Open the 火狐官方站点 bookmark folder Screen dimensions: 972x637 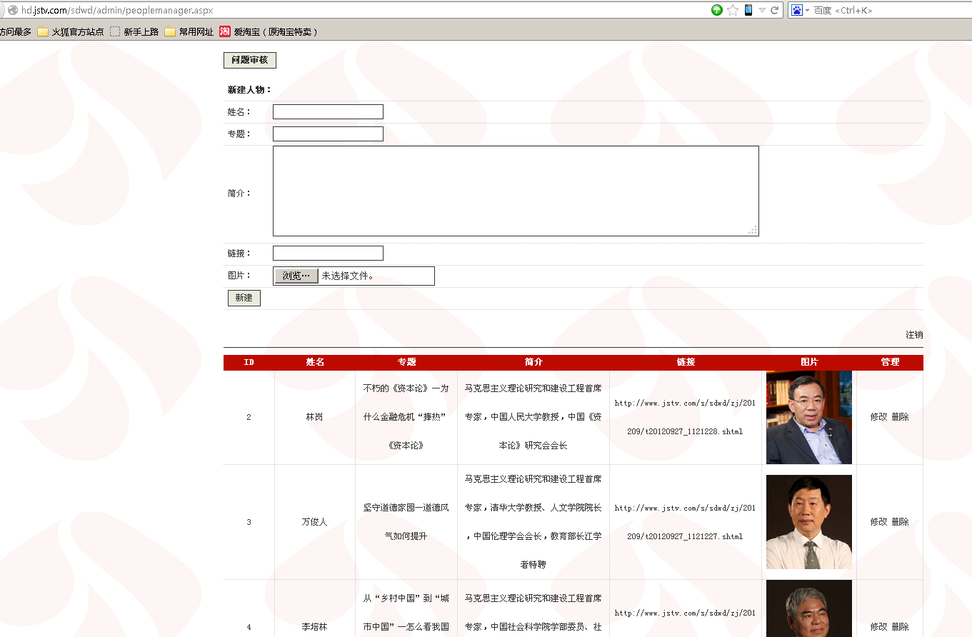pyautogui.click(x=71, y=31)
